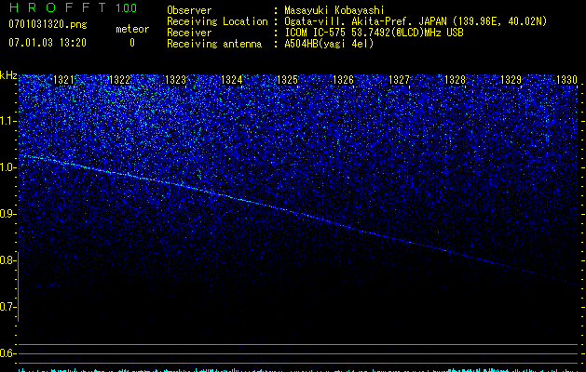Click the 1.1 kHz axis label
Viewport: 586px width, 372px height.
(7, 121)
